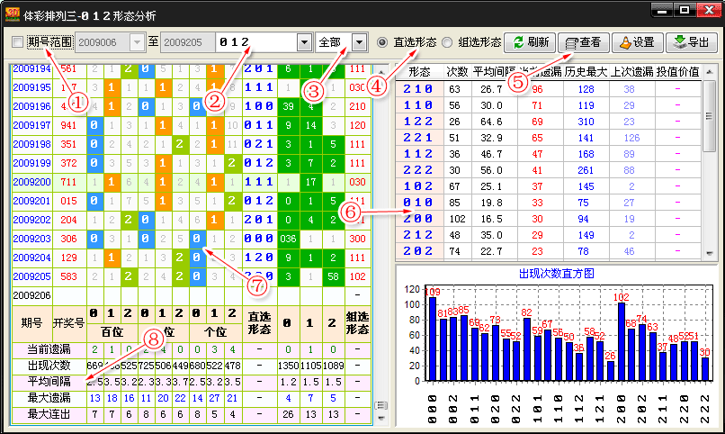Sort by 上次遗漏 column header
This screenshot has height=434, width=725.
(x=632, y=72)
